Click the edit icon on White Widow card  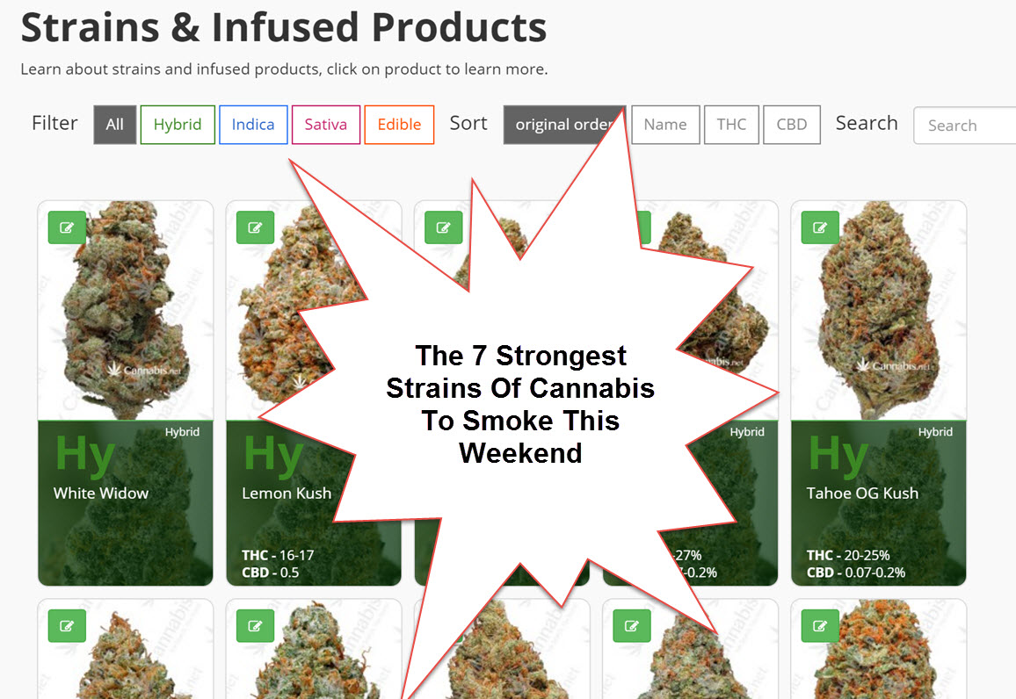(67, 227)
